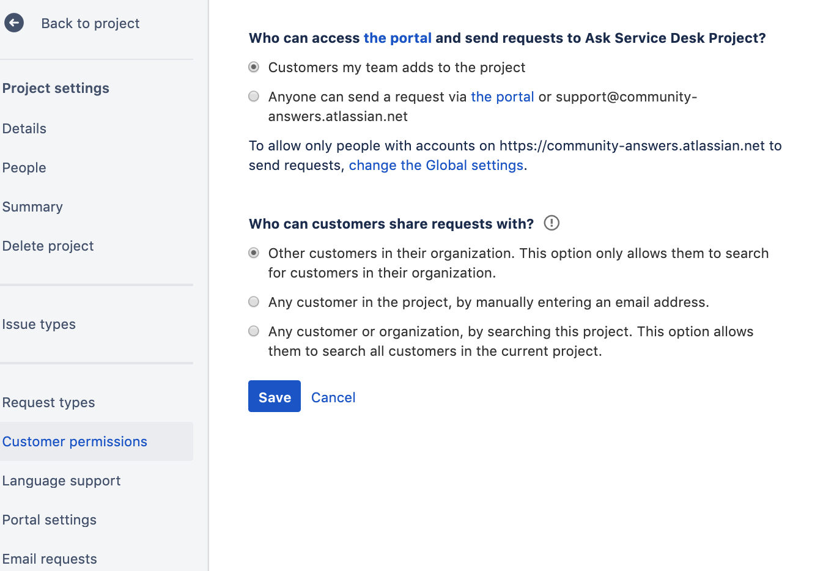Open the 'change the Global settings' link

pos(436,165)
